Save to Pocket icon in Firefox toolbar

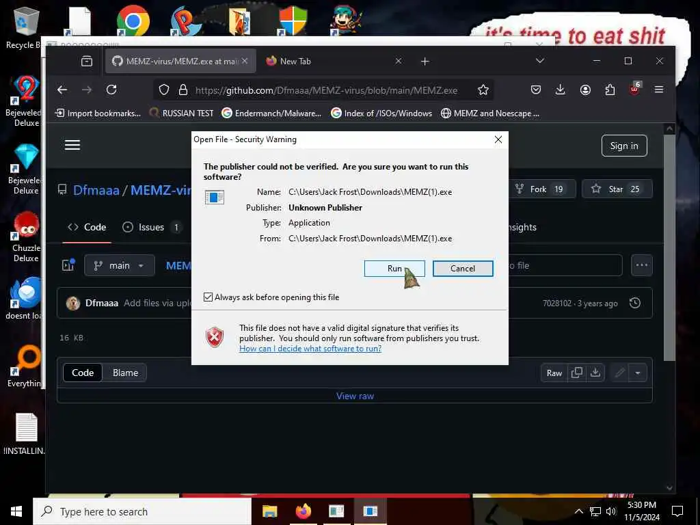point(536,90)
